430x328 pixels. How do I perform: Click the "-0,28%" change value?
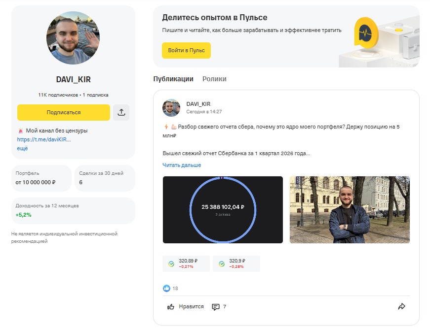(236, 267)
